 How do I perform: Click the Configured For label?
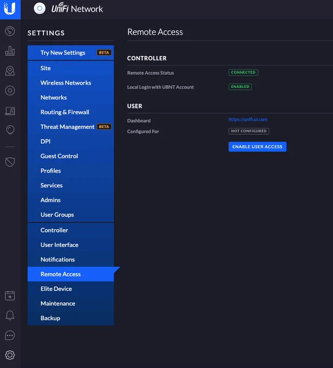(x=143, y=132)
